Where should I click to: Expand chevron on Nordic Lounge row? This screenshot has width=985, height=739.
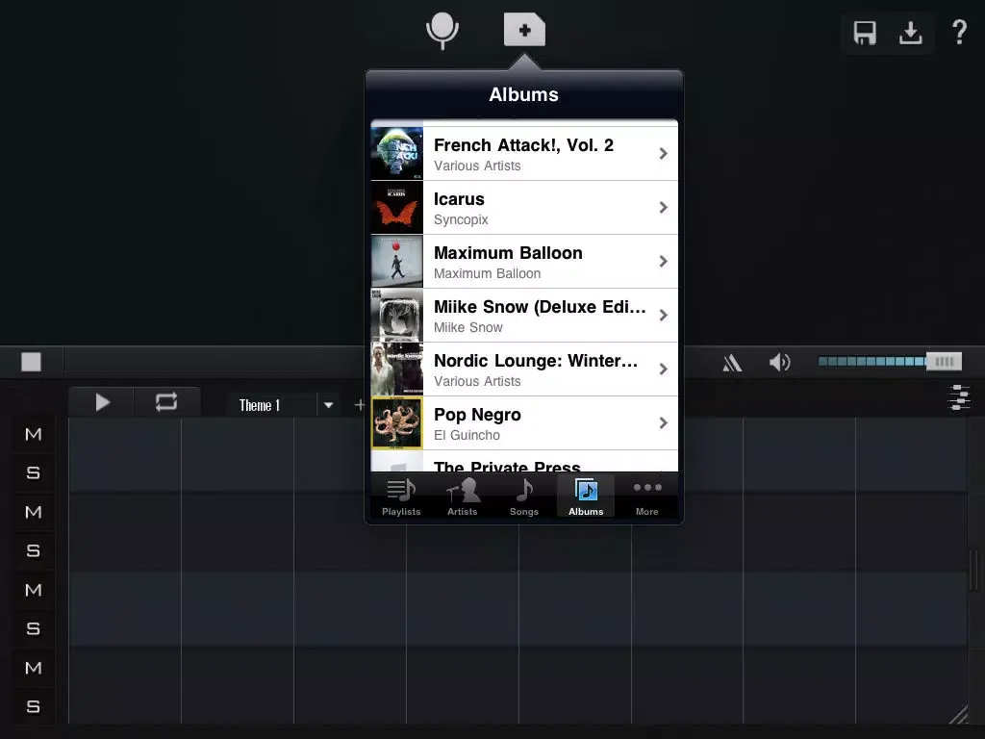(x=664, y=369)
